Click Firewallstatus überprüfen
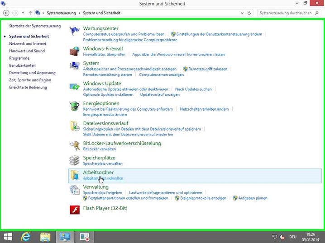Image resolution: width=325 pixels, height=243 pixels. (x=104, y=54)
